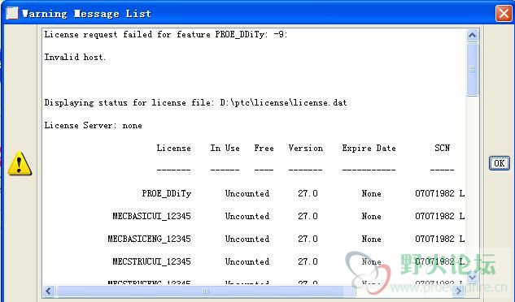Click version 27.0 in MECBASICUI_12345 row
The height and width of the screenshot is (302, 515).
click(x=308, y=216)
